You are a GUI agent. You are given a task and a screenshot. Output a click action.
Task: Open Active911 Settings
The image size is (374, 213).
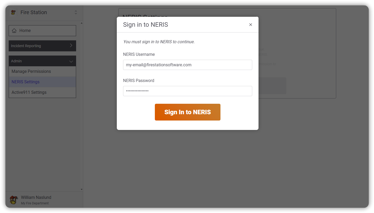point(29,92)
